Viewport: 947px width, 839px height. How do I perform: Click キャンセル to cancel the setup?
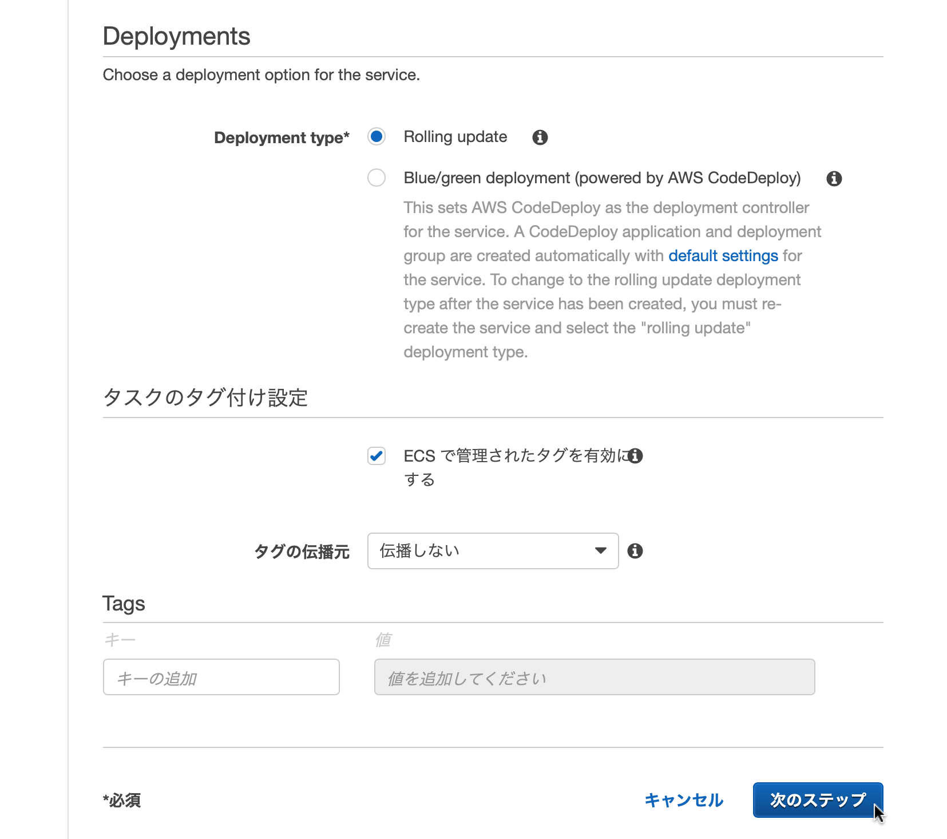(x=683, y=800)
